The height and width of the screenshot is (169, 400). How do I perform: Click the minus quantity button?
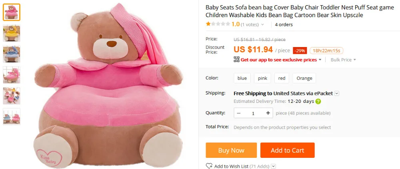239,113
